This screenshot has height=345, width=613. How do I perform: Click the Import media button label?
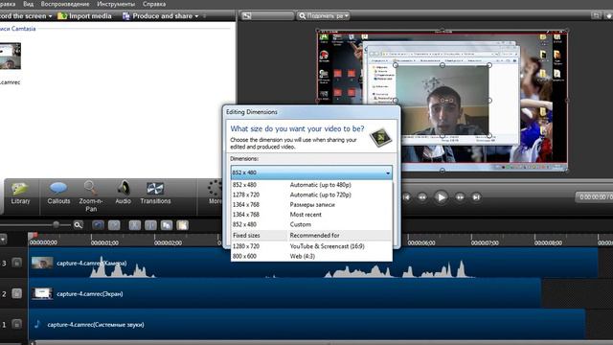pyautogui.click(x=90, y=16)
